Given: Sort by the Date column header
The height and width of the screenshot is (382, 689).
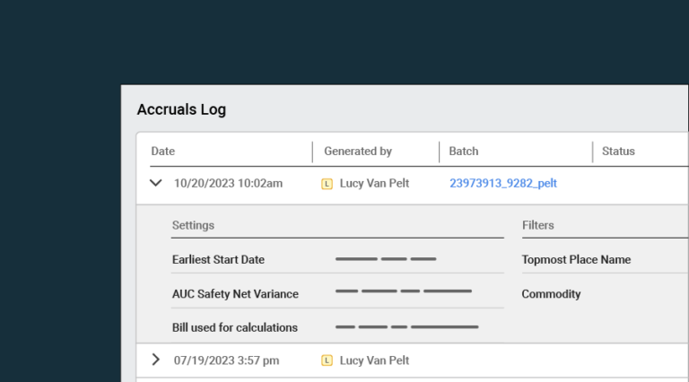Looking at the screenshot, I should point(163,152).
